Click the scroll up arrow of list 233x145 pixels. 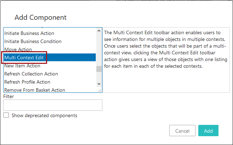(x=99, y=31)
